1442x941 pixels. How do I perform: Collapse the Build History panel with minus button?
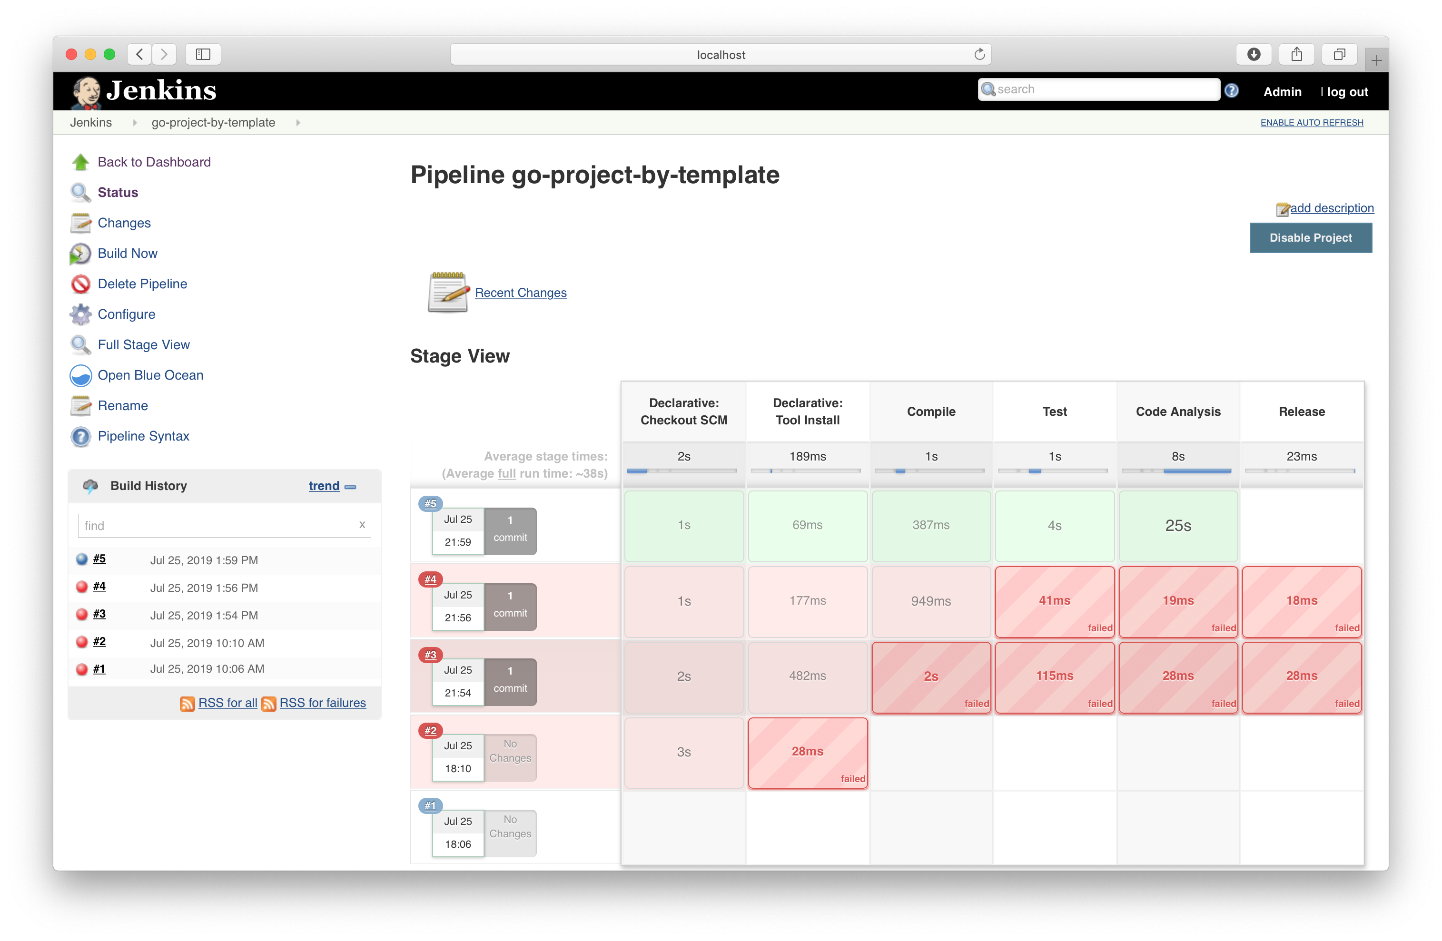(350, 487)
